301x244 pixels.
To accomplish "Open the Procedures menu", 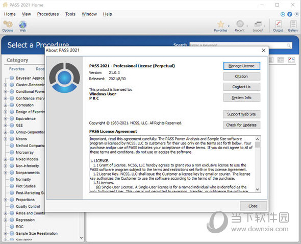I will point(48,14).
